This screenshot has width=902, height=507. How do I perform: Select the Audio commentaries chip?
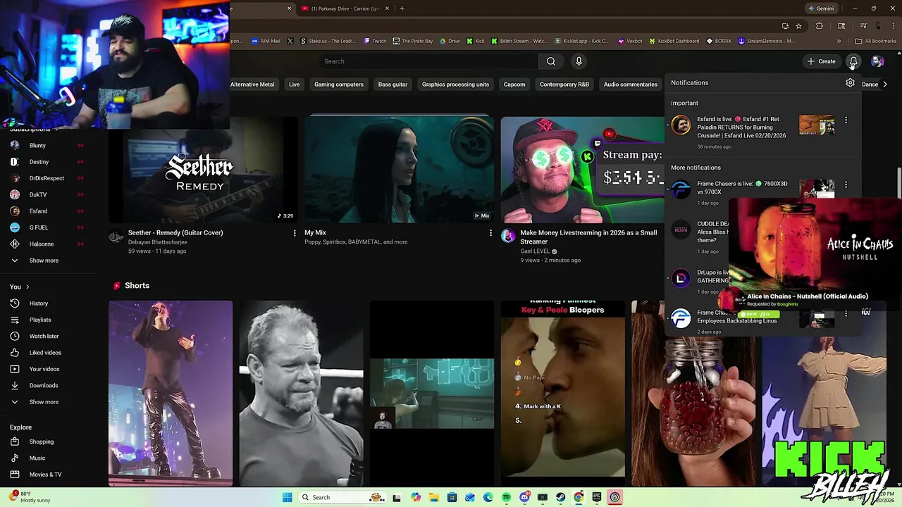(x=631, y=84)
